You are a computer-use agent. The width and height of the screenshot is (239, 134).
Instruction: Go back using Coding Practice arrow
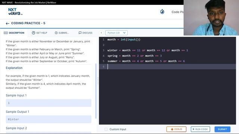[x=7, y=23]
